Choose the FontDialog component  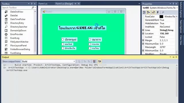[16, 53]
